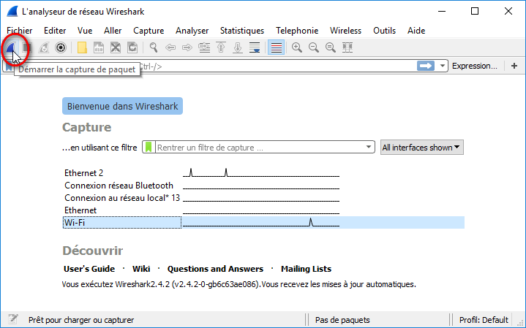
Task: Open the Analyser menu
Action: click(192, 31)
